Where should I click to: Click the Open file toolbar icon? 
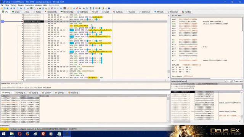coord(2,8)
